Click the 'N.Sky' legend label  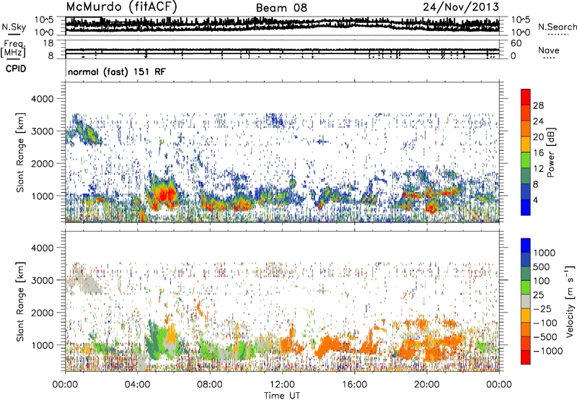point(14,27)
